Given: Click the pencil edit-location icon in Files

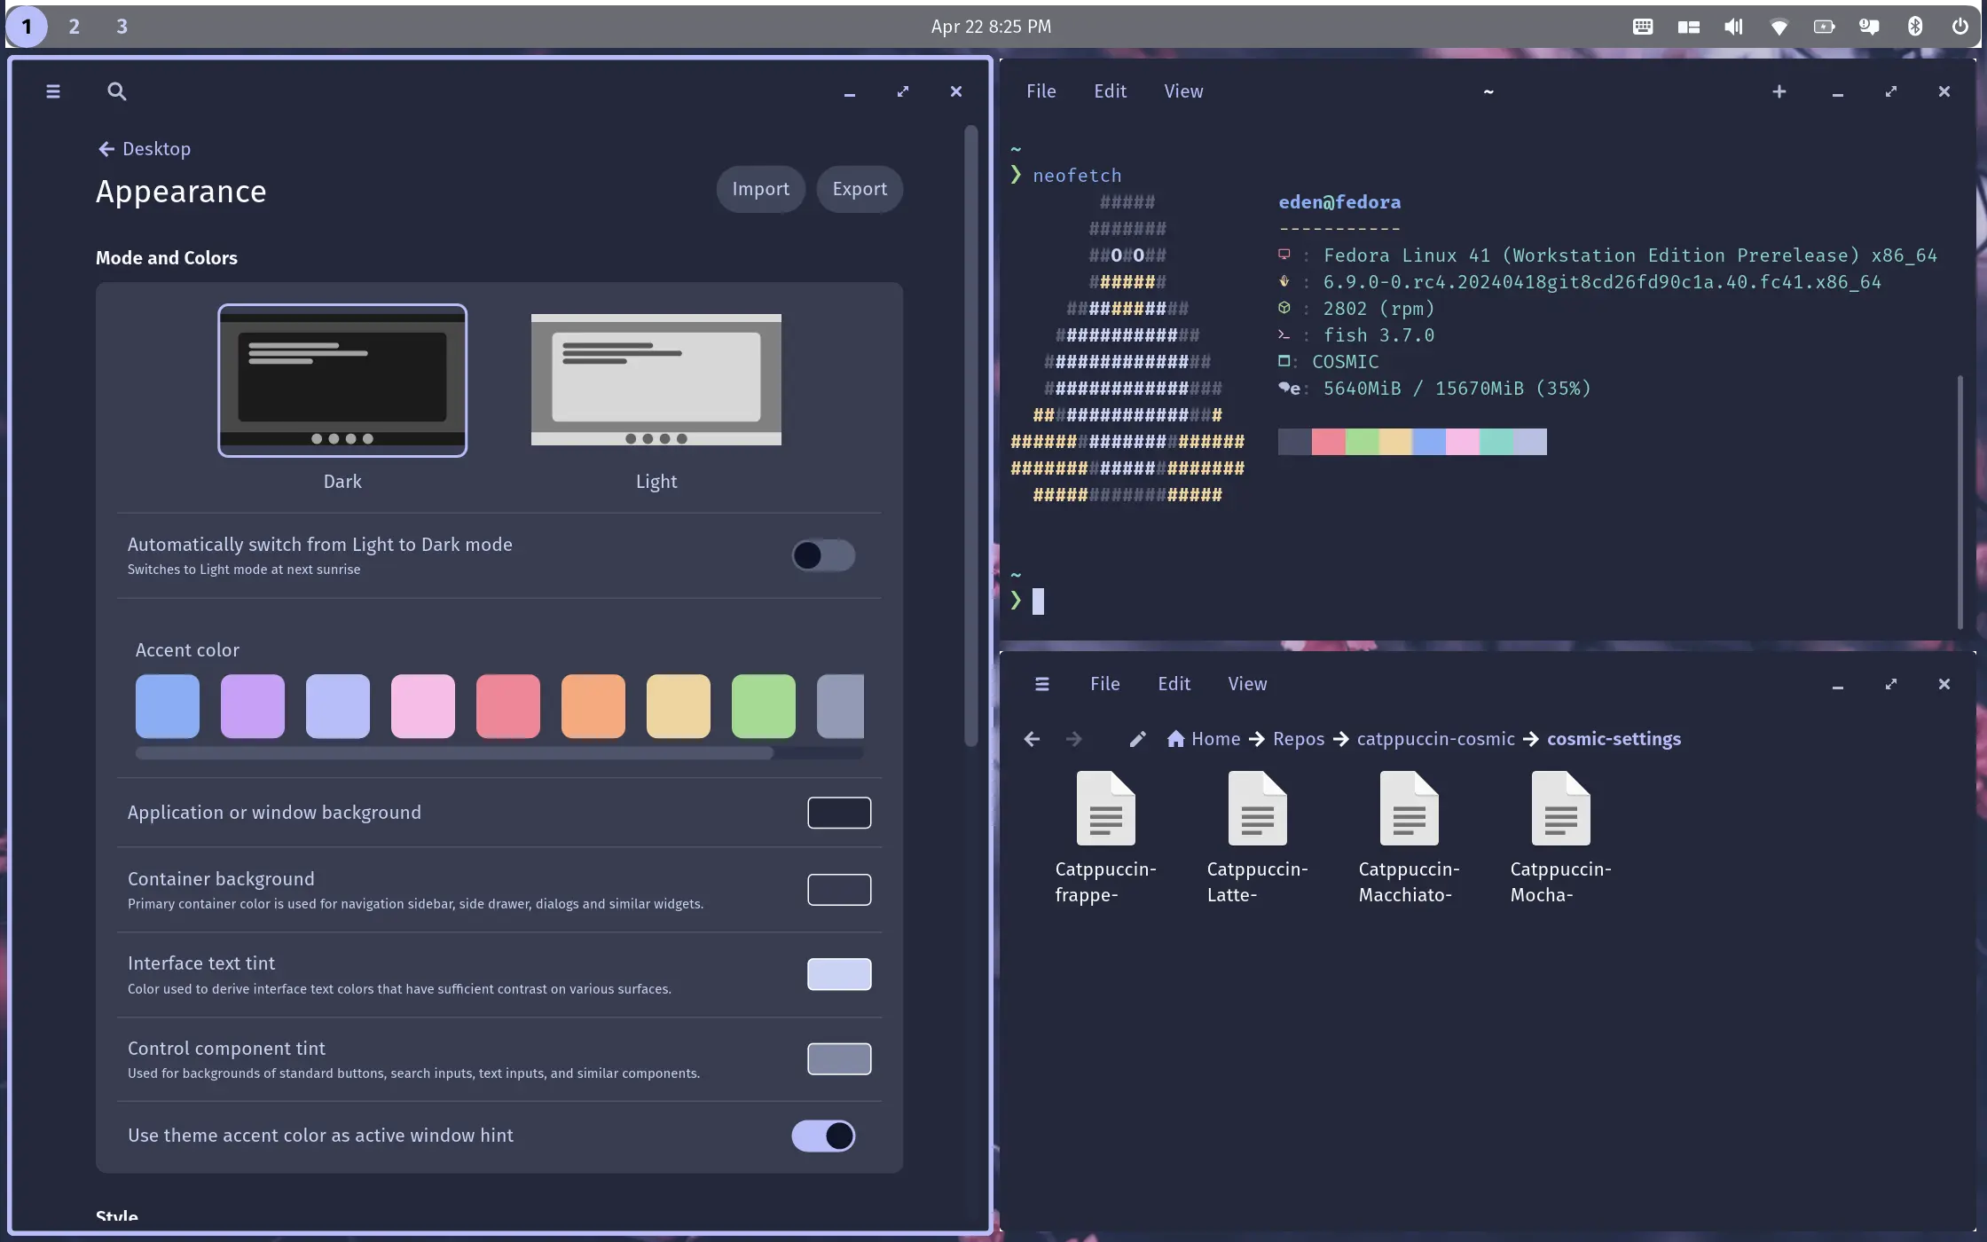Looking at the screenshot, I should coord(1137,739).
